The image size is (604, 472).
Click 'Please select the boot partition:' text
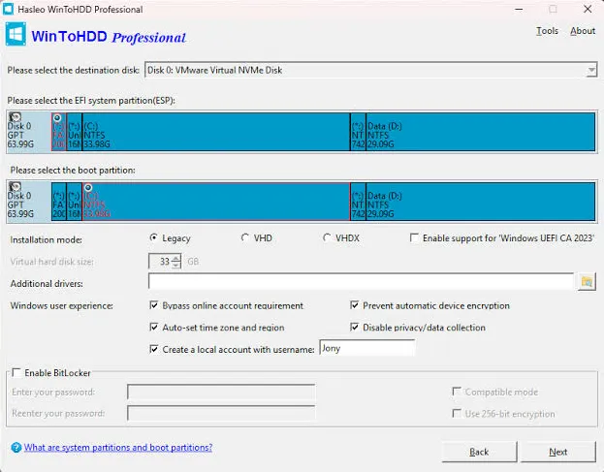pyautogui.click(x=73, y=171)
